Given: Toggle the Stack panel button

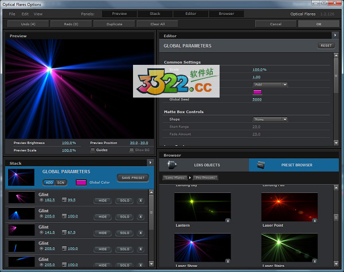Looking at the screenshot, I should (x=155, y=14).
